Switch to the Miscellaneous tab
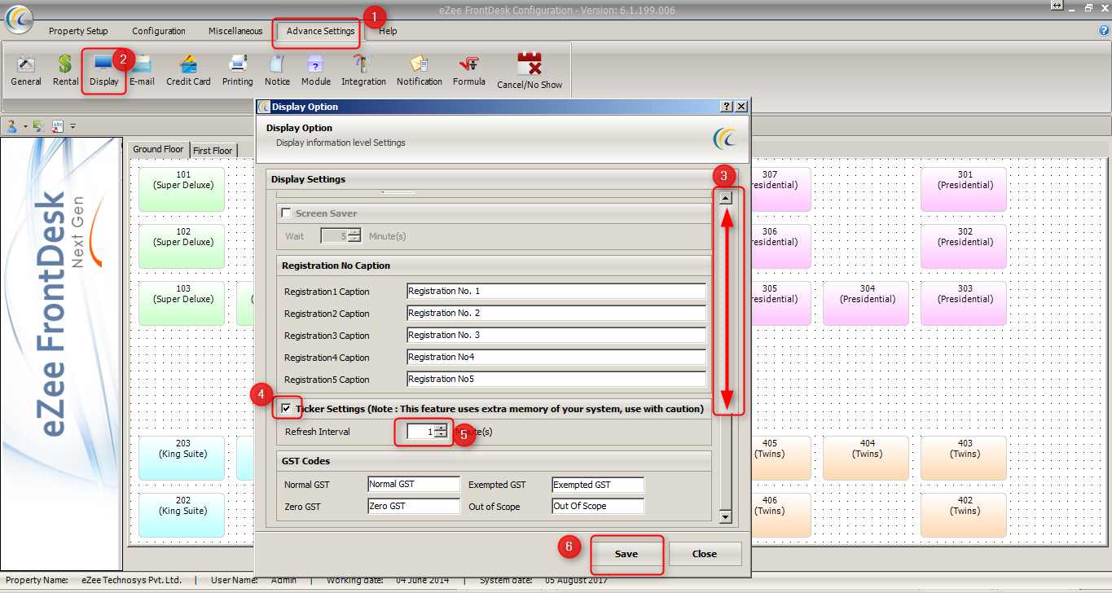The width and height of the screenshot is (1112, 593). [x=235, y=31]
